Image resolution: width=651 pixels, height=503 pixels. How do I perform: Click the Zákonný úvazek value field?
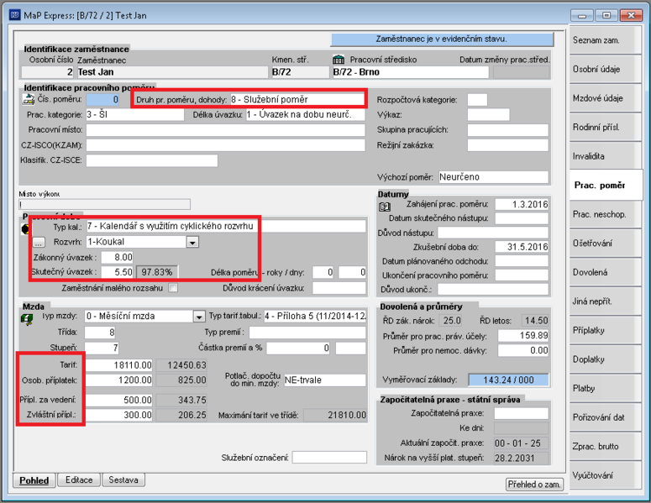(117, 257)
